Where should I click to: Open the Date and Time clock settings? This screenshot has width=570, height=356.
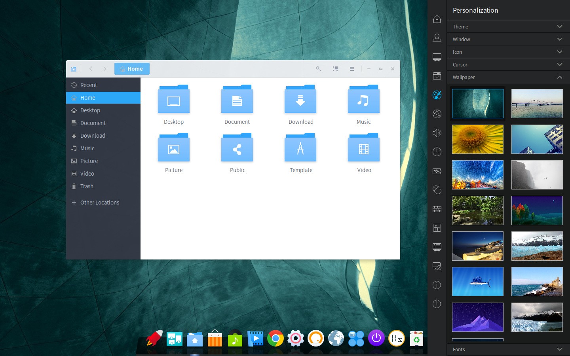click(x=437, y=152)
